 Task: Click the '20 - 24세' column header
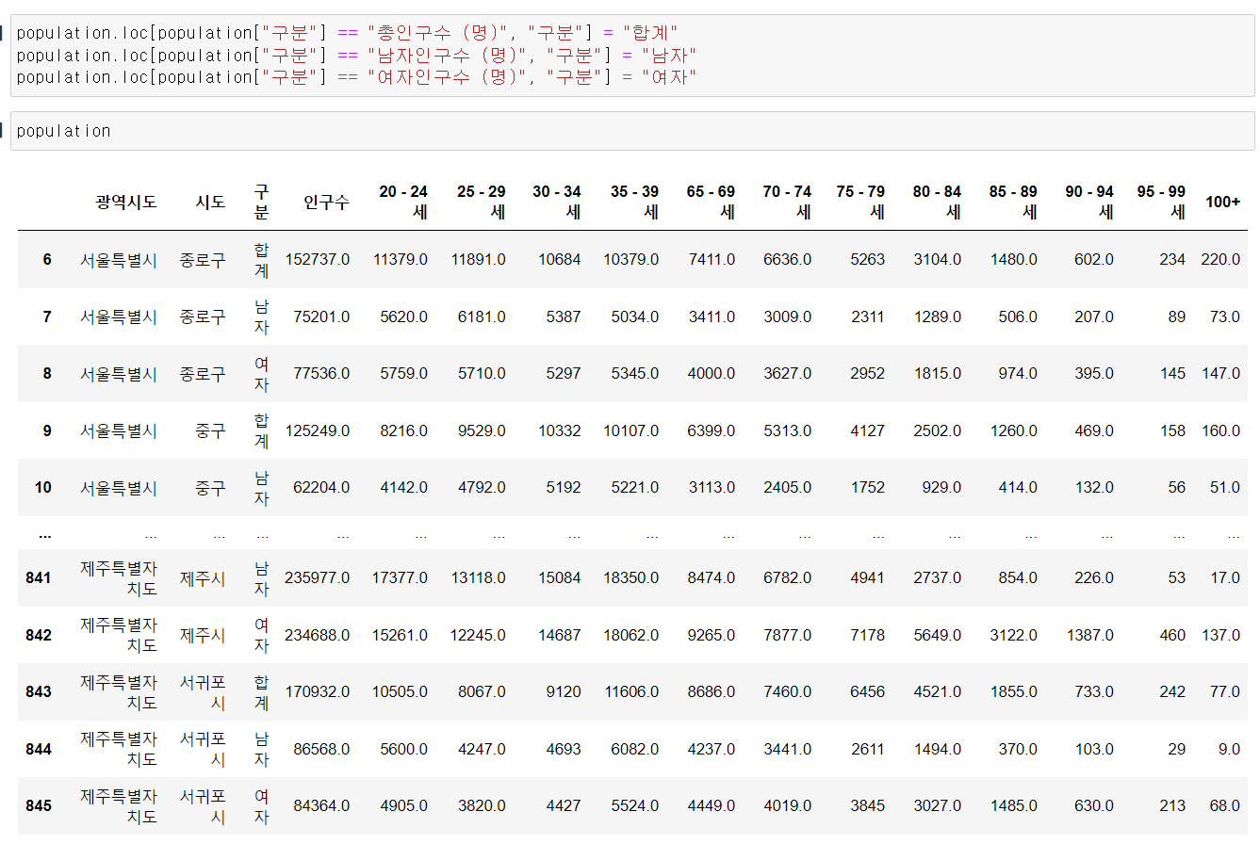pos(403,202)
